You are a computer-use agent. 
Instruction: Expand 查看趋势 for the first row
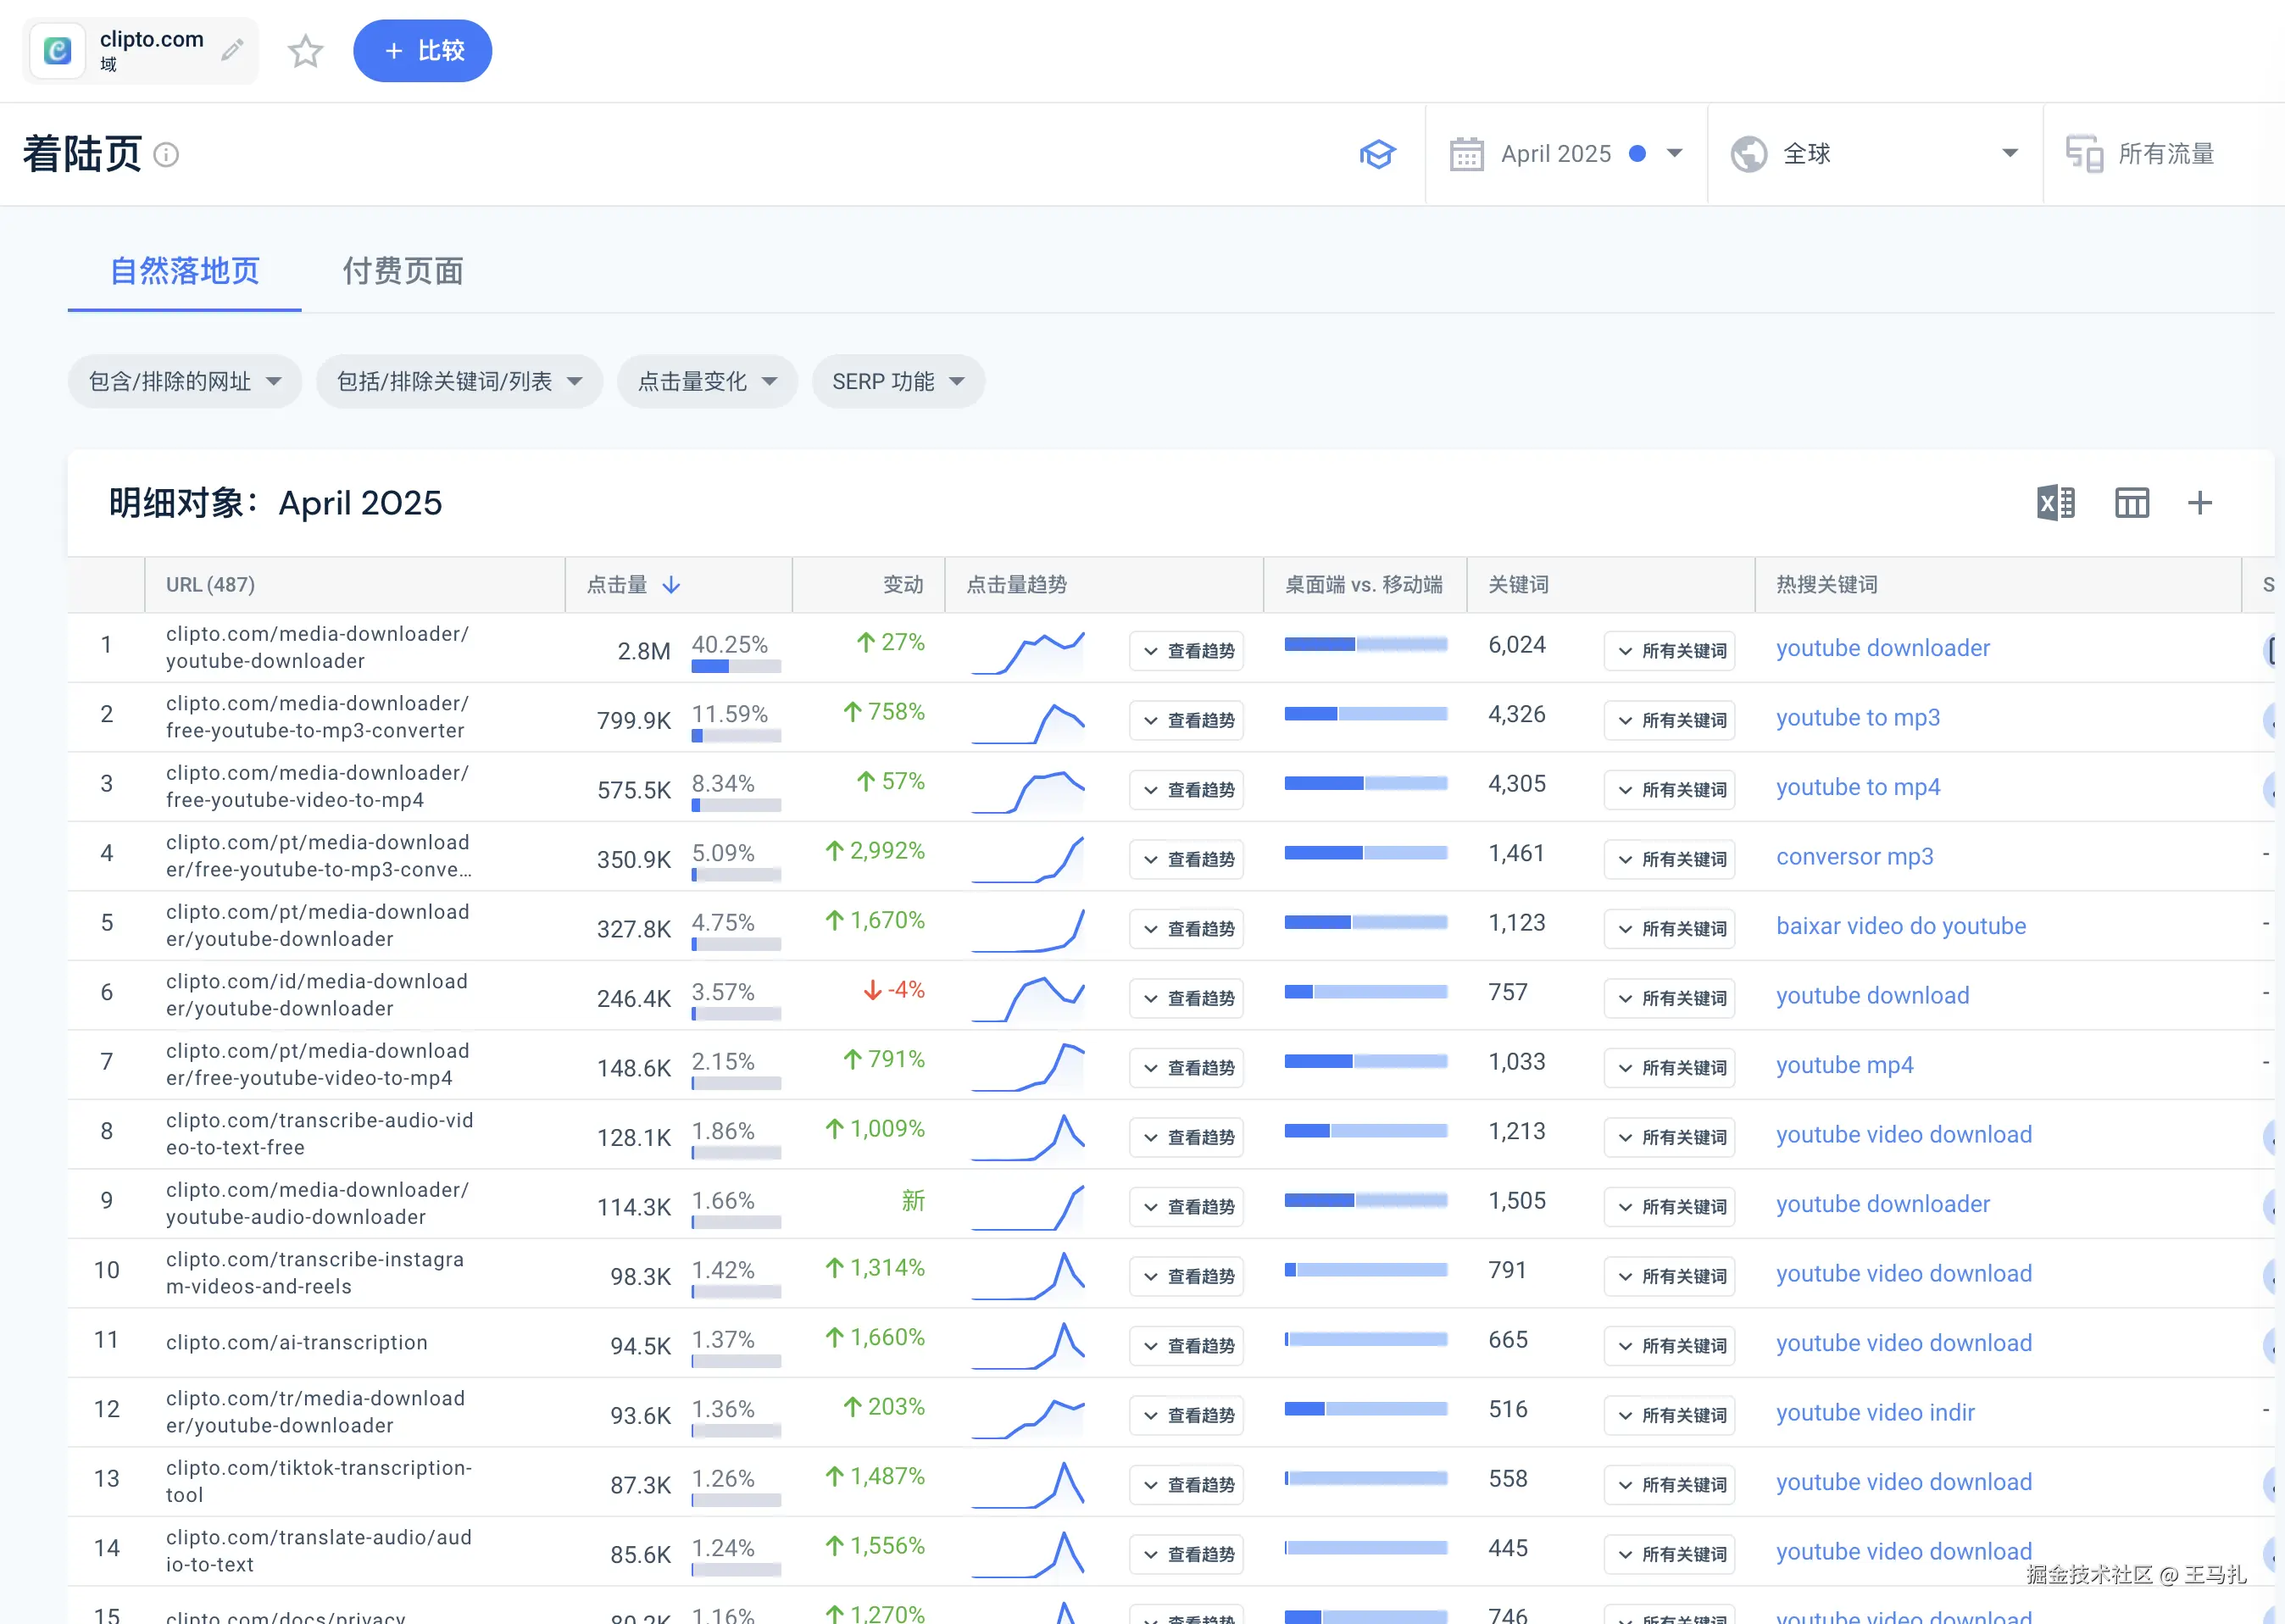pos(1187,651)
